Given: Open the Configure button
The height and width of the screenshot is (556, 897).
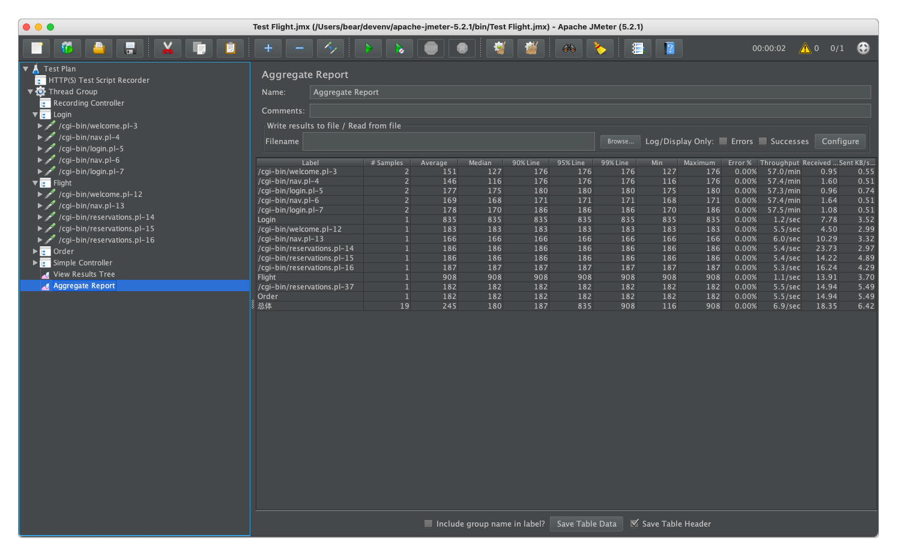Looking at the screenshot, I should [x=840, y=142].
